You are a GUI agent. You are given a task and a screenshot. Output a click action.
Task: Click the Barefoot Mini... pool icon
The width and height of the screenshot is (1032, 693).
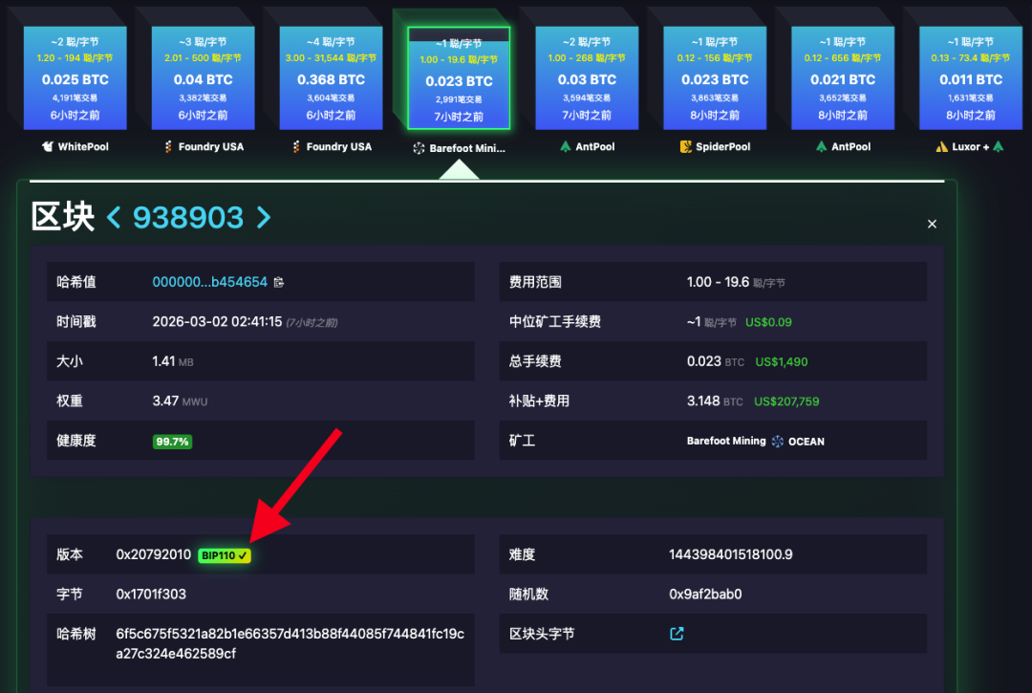419,148
